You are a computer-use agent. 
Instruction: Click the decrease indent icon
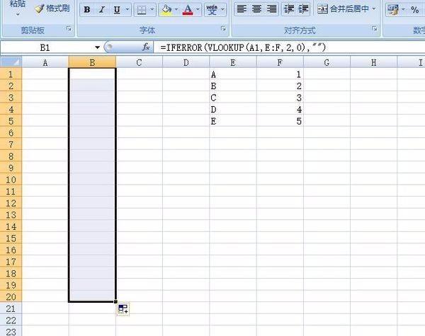click(x=288, y=10)
